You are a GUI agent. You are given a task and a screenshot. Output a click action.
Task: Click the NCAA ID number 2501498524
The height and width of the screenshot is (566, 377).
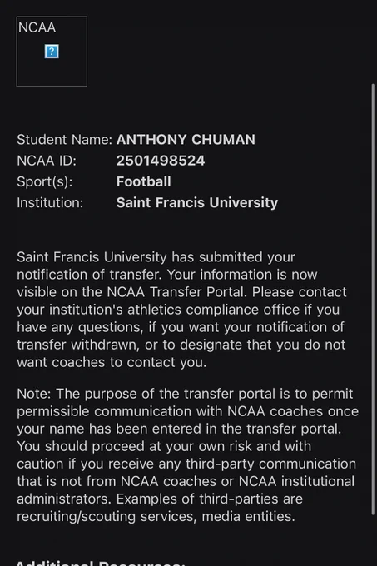161,161
